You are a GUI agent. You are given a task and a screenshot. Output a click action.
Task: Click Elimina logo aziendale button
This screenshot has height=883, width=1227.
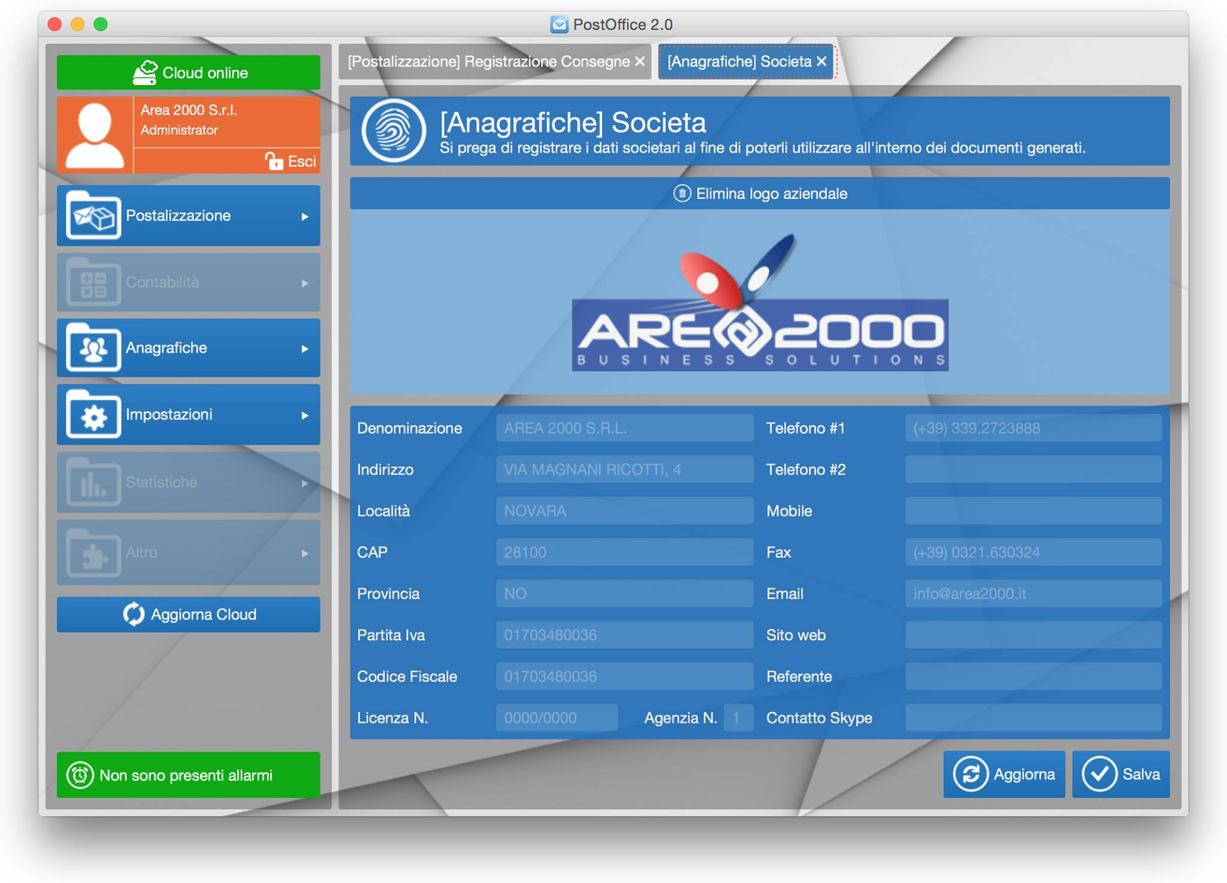[760, 193]
